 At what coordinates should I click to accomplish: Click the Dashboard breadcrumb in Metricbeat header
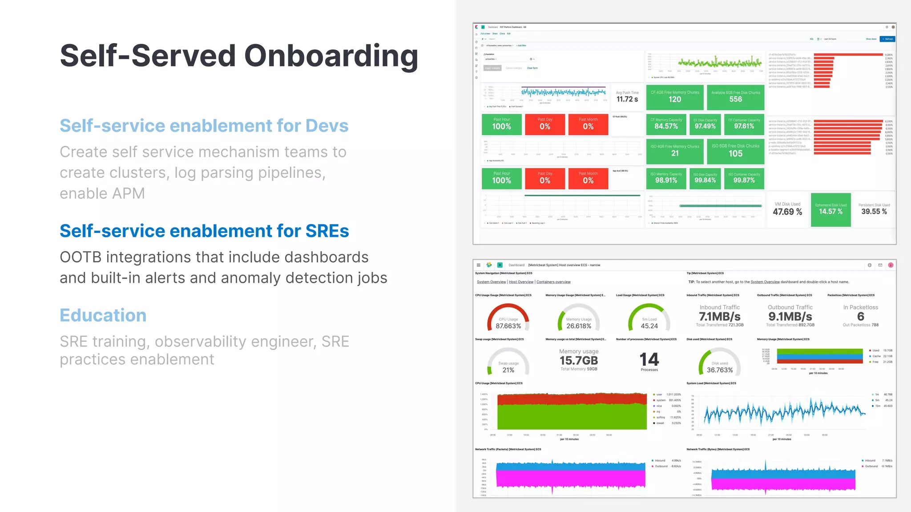[516, 265]
